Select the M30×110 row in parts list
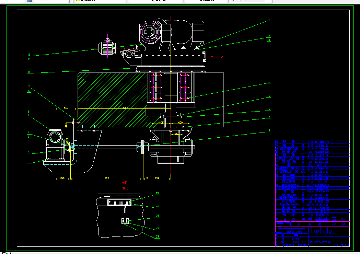 (x=312, y=195)
